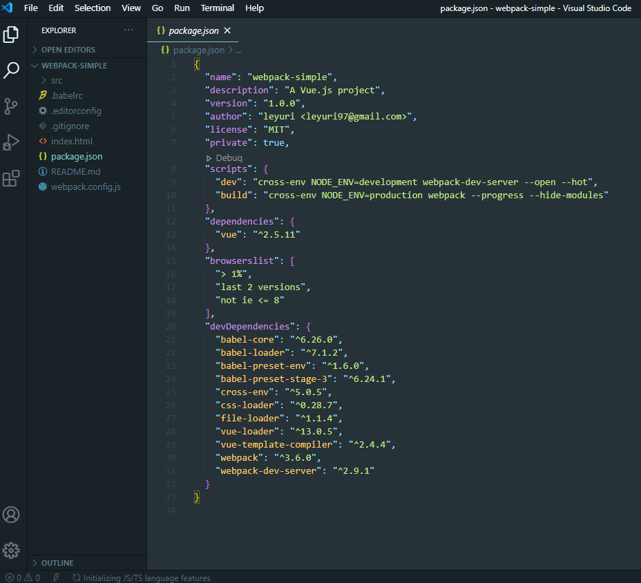The width and height of the screenshot is (641, 583).
Task: Click the index.html file icon
Action: coord(43,141)
